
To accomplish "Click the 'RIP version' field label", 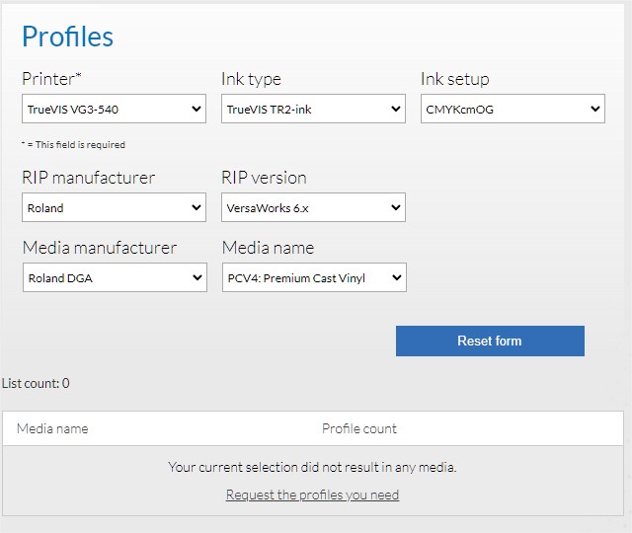I will tap(264, 178).
